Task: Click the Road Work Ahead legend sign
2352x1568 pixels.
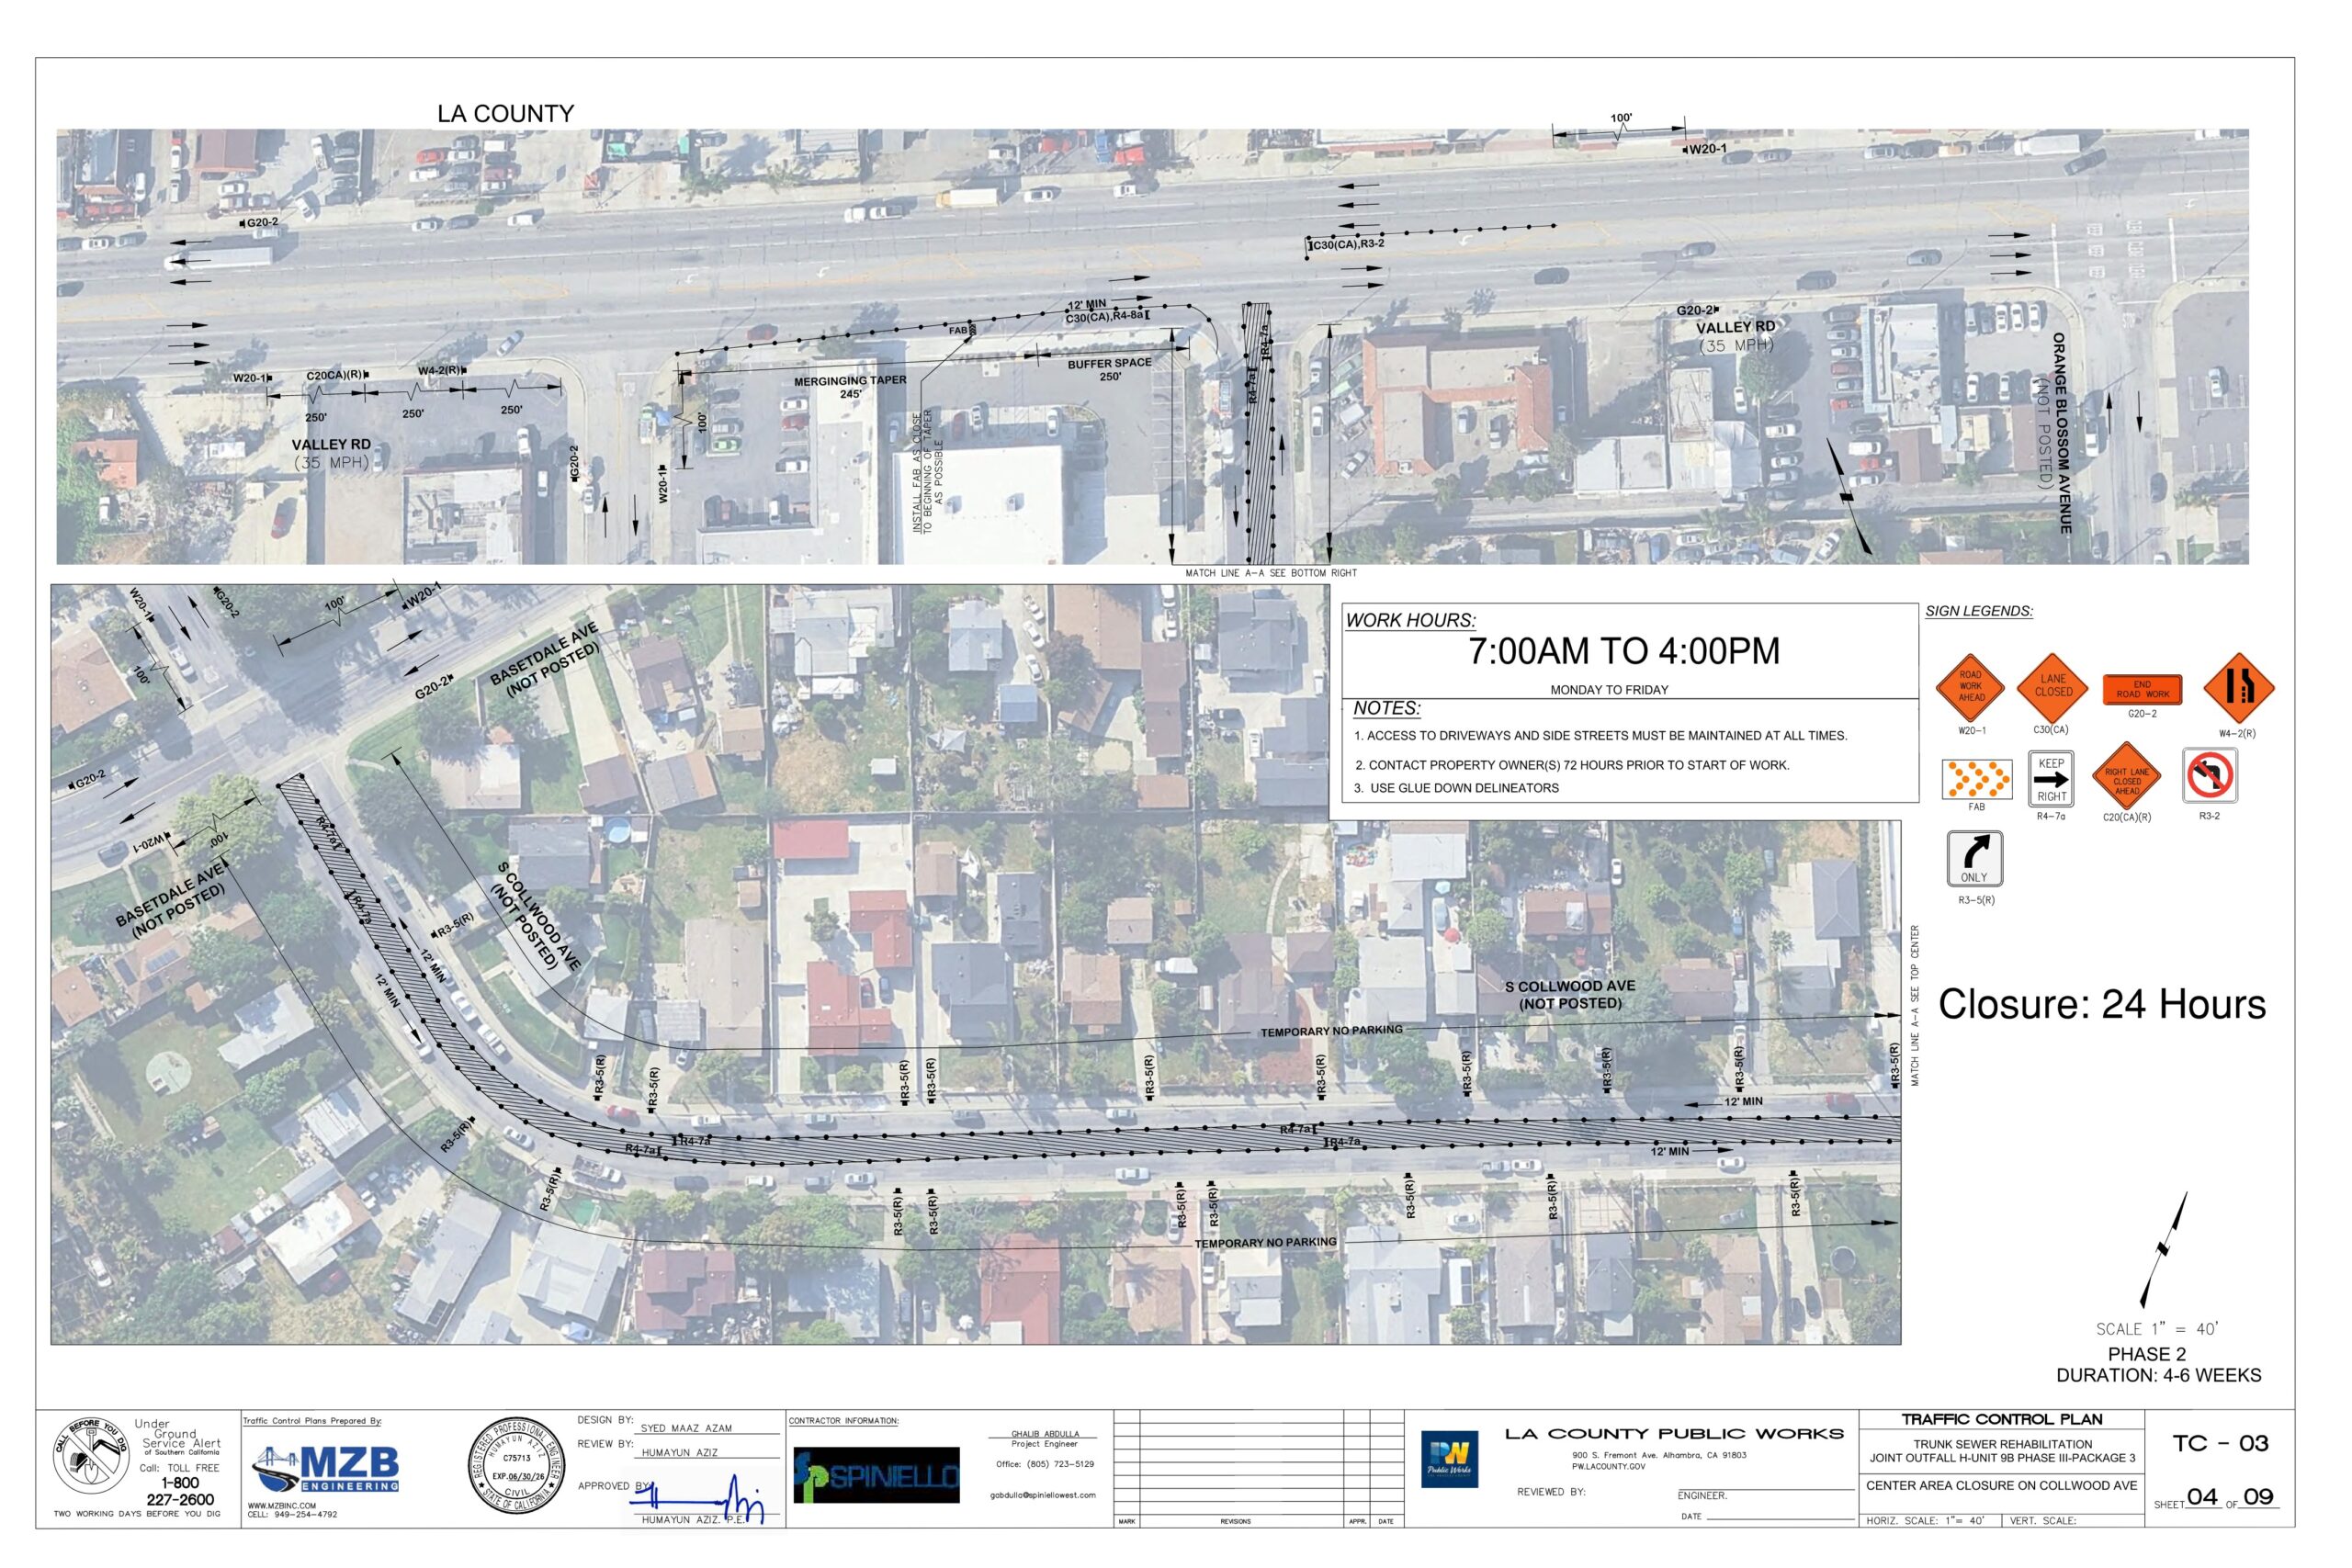Action: (1970, 687)
